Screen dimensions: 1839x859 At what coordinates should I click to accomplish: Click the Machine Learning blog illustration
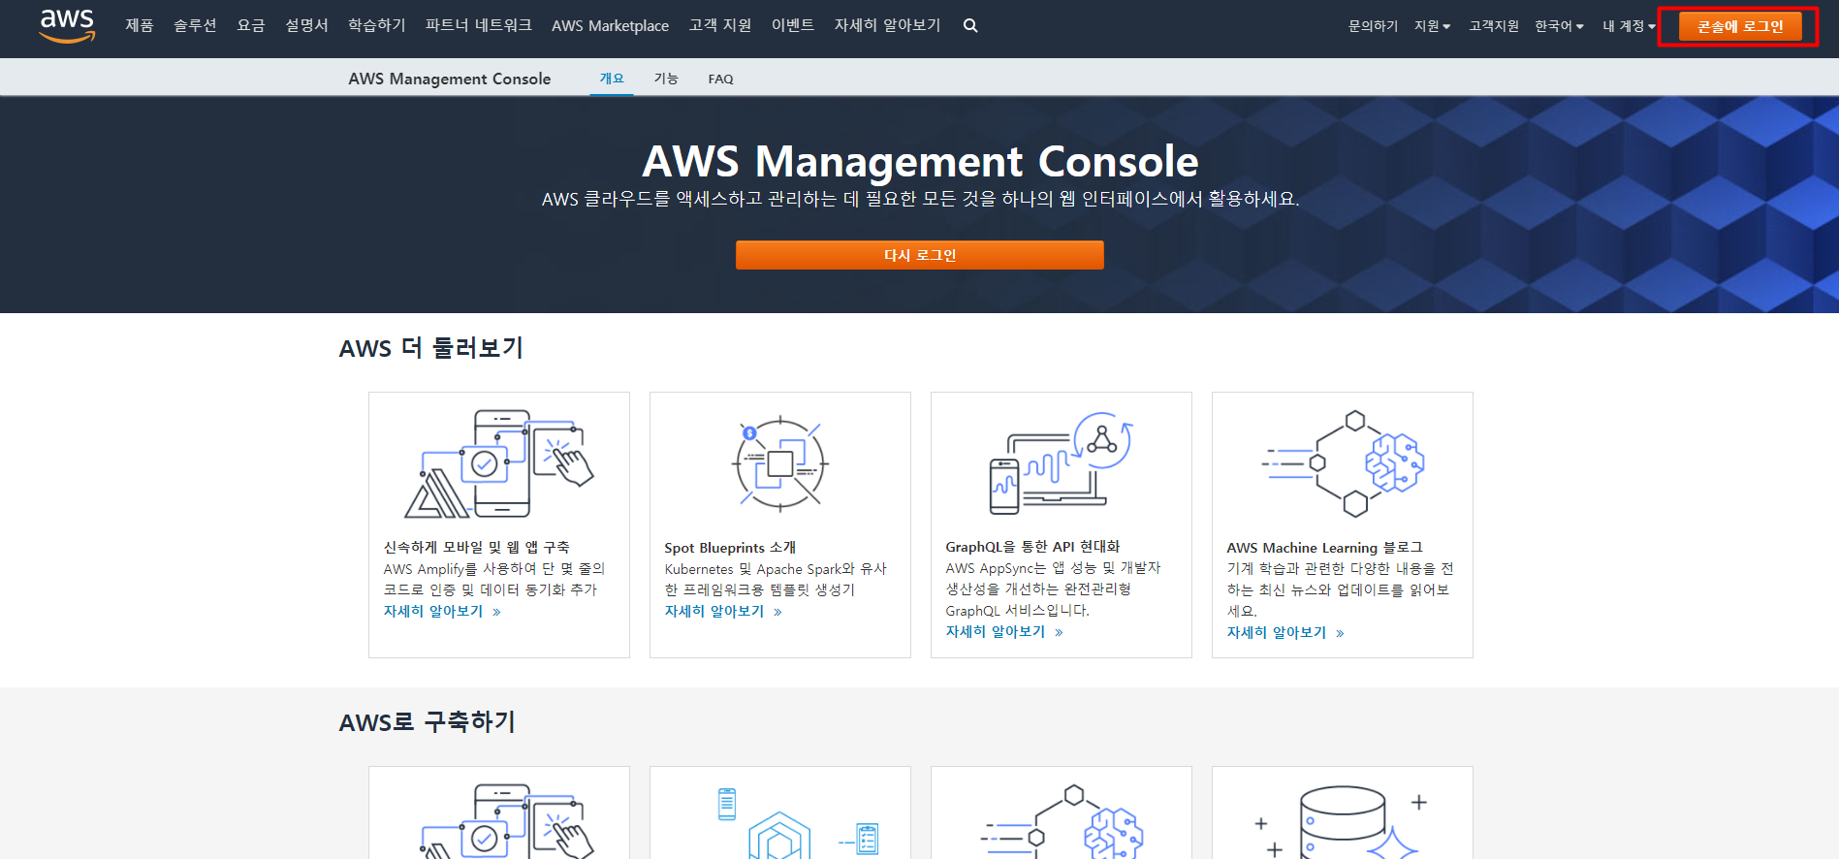[1343, 463]
